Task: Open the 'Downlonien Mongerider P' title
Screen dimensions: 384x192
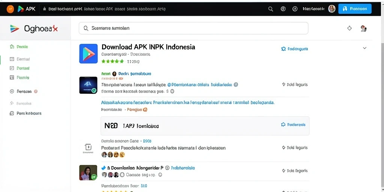Action: tap(135, 168)
